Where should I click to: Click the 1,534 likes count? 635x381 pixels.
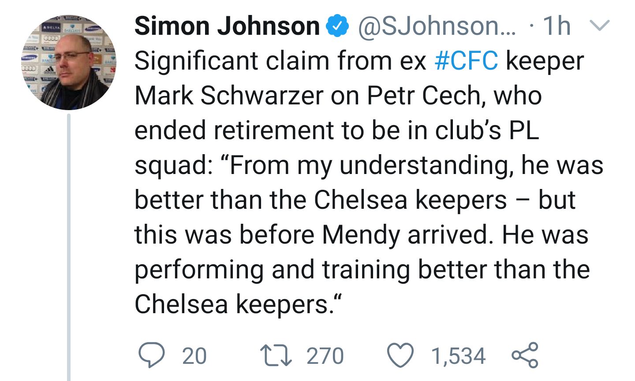(458, 356)
